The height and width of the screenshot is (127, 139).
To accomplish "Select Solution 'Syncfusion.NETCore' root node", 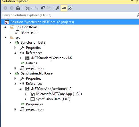I will point(70,22).
